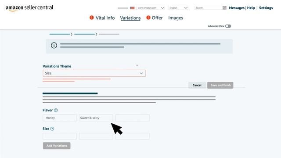281x158 pixels.
Task: Click the Cancel button
Action: 197,85
